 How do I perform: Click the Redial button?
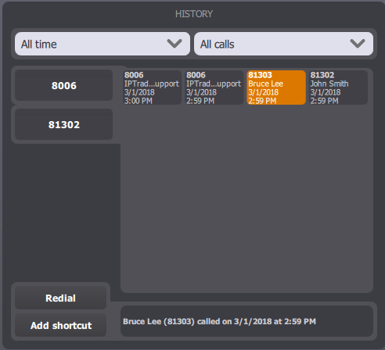tap(60, 298)
